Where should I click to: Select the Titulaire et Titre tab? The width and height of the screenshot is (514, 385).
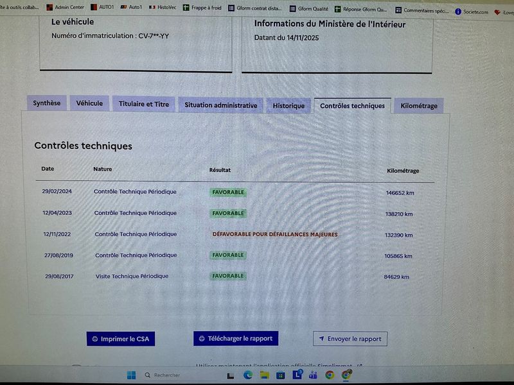pyautogui.click(x=144, y=104)
